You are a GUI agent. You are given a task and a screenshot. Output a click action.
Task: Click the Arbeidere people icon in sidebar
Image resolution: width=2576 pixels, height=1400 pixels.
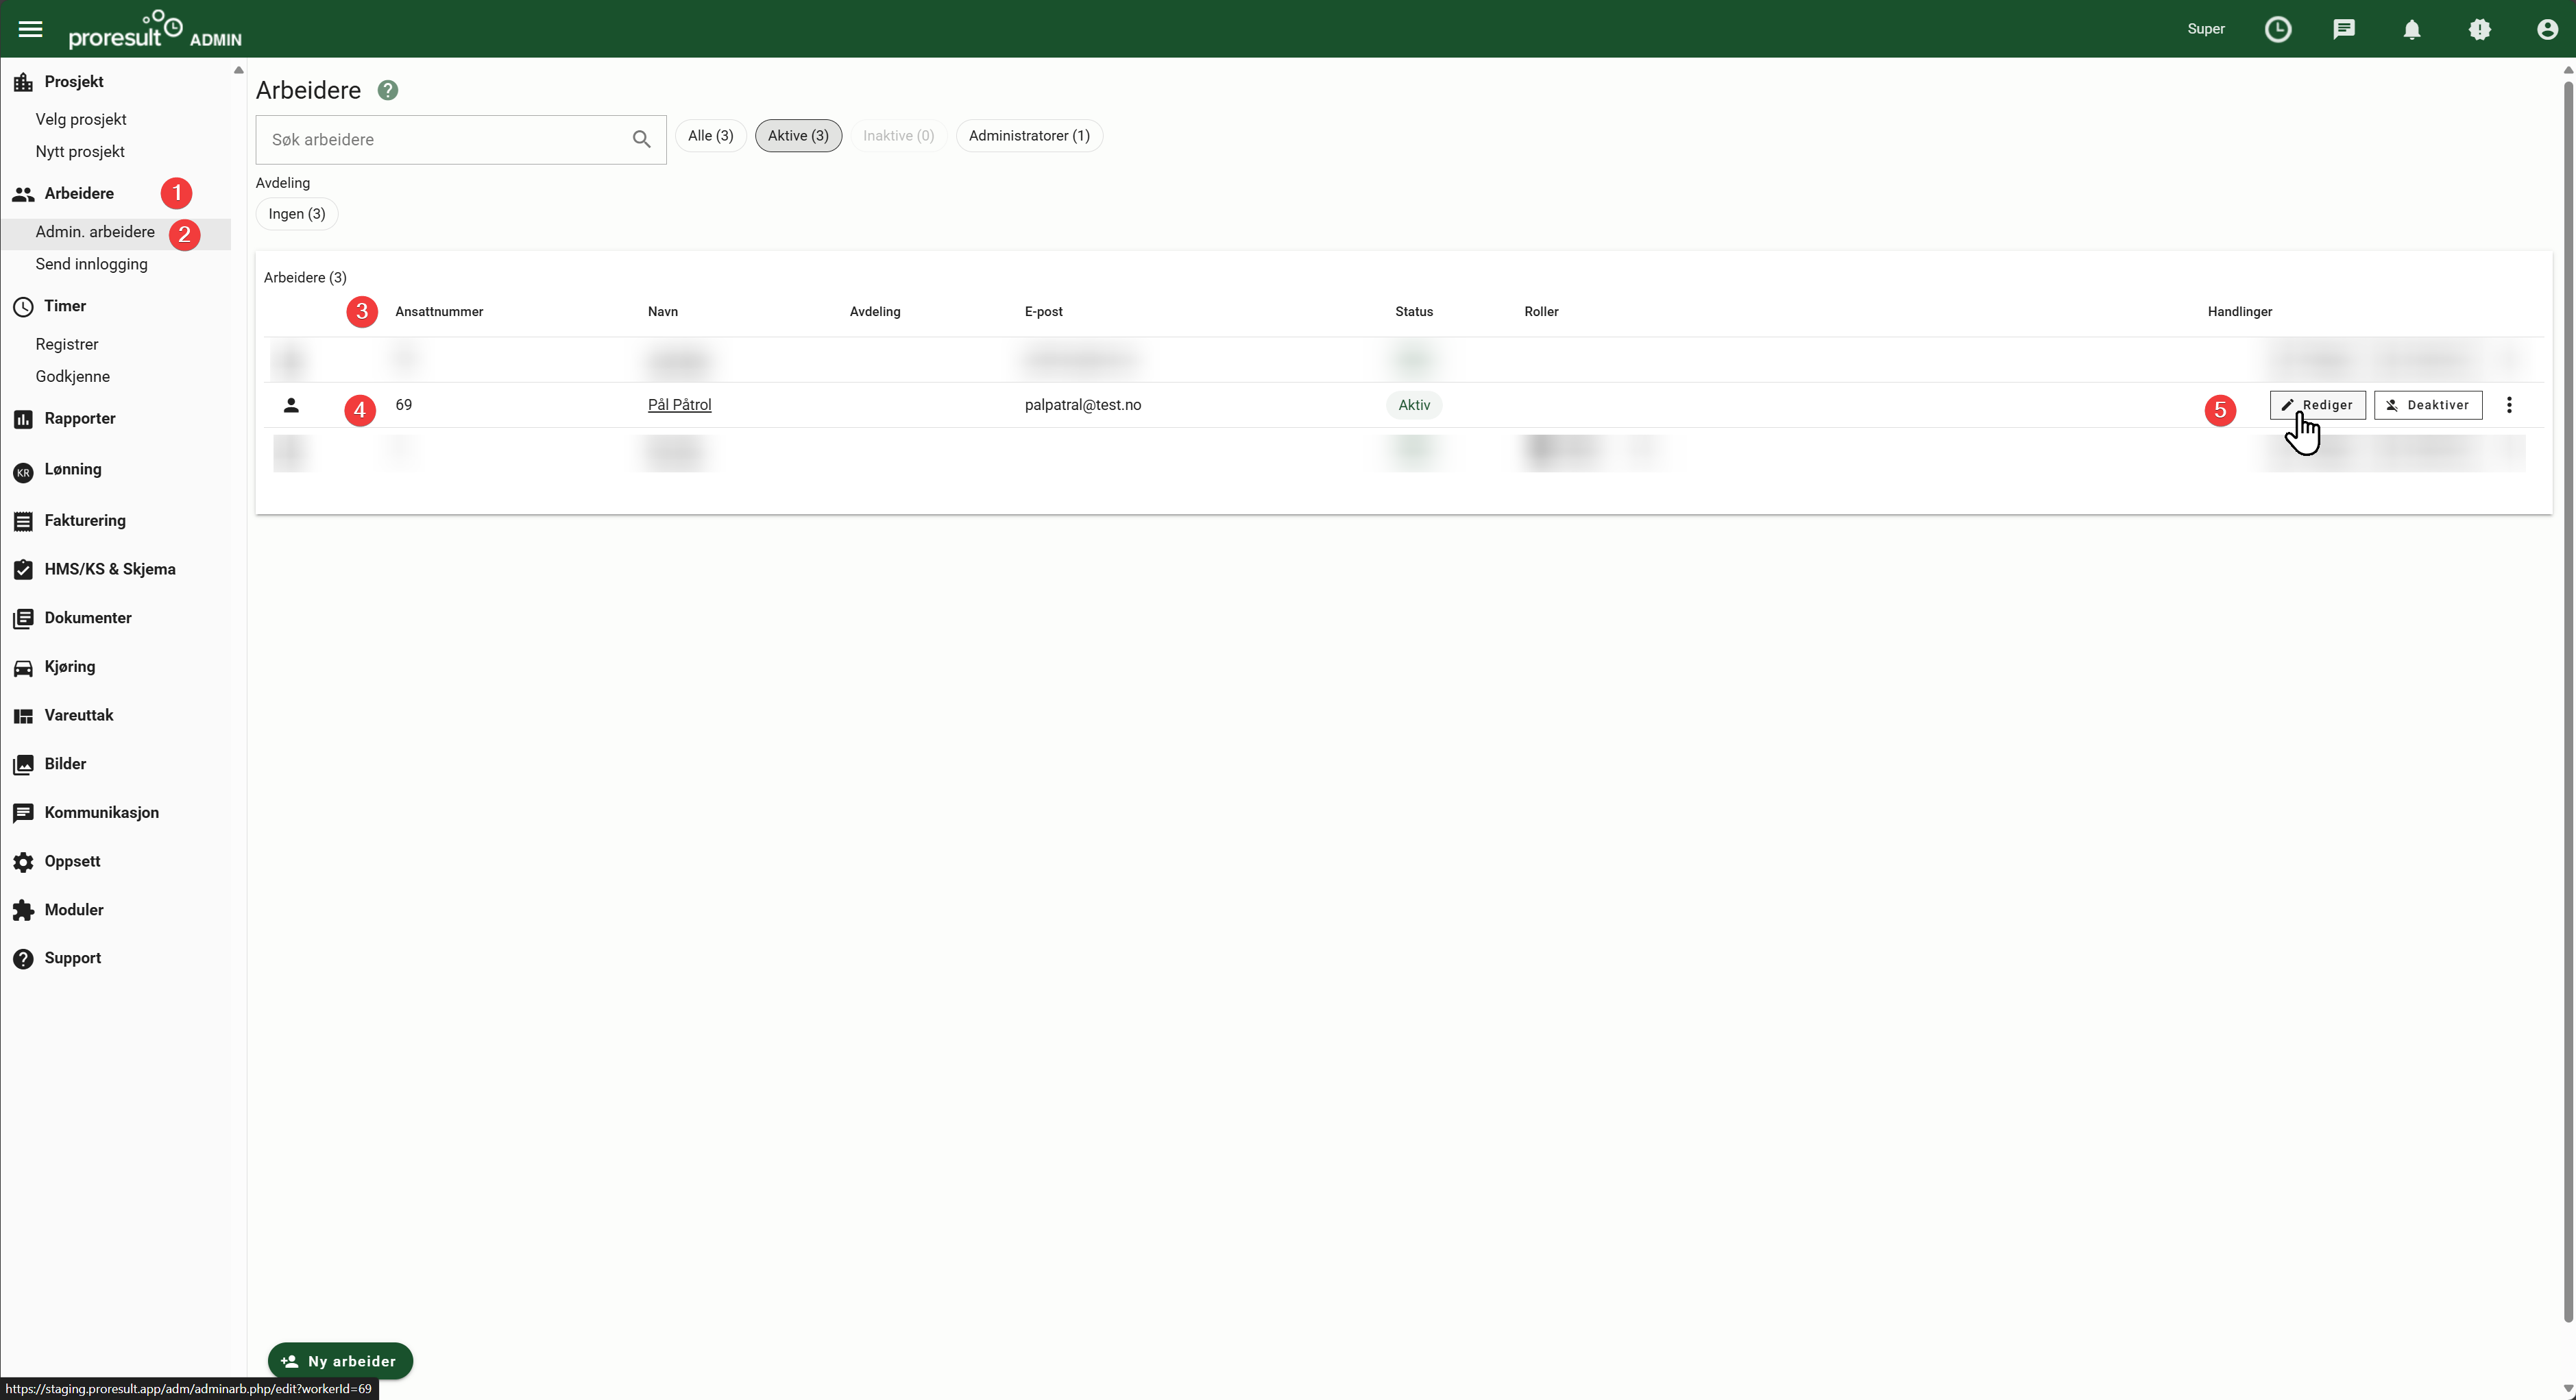23,194
